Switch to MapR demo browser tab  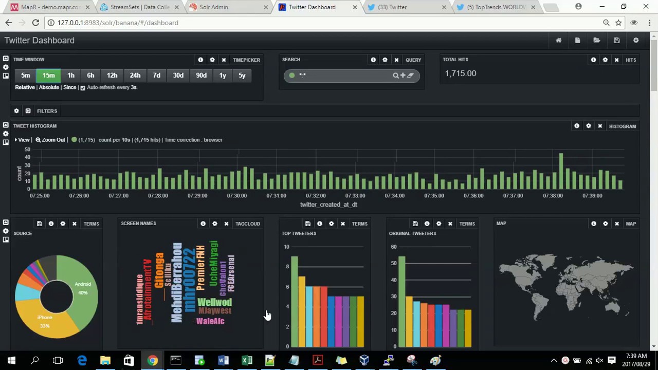point(50,7)
